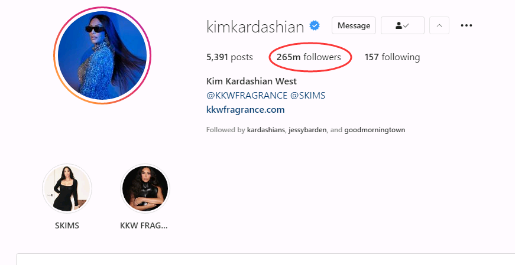515x265 pixels.
Task: Click the kimkardashian username heading
Action: 255,27
